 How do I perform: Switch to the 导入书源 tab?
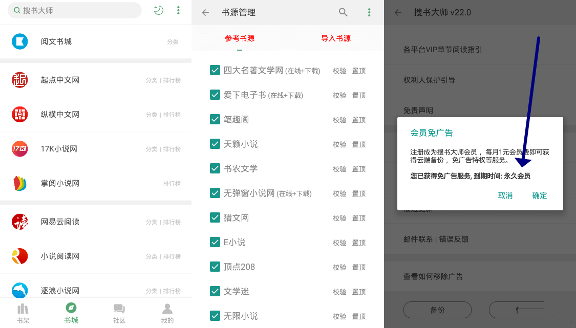[335, 38]
